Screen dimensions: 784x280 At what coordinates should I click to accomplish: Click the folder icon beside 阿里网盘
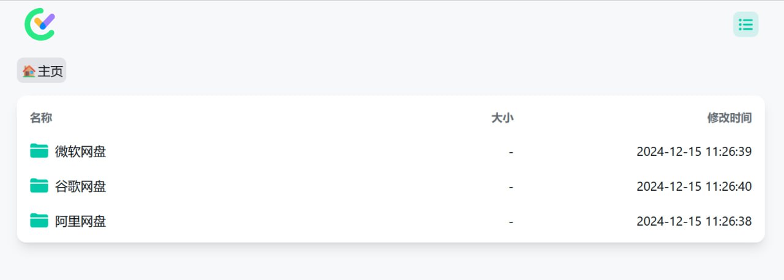pyautogui.click(x=39, y=221)
